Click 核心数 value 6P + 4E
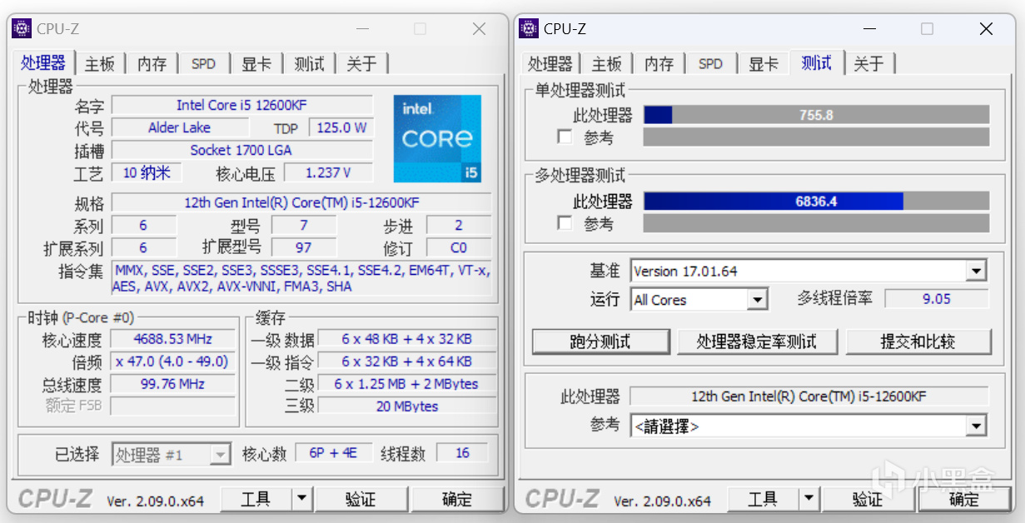The width and height of the screenshot is (1025, 523). 333,453
